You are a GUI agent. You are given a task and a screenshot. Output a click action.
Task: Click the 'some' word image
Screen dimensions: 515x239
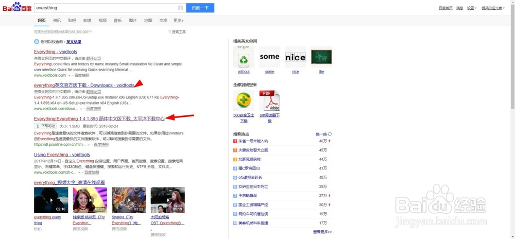click(x=270, y=57)
